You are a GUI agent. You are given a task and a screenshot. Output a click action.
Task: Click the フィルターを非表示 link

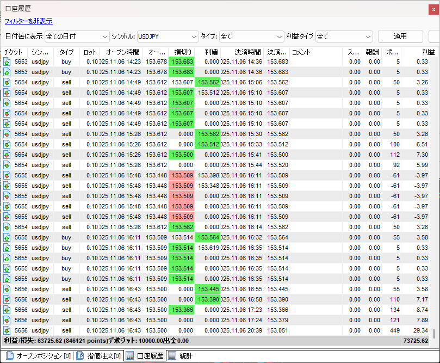click(x=28, y=21)
